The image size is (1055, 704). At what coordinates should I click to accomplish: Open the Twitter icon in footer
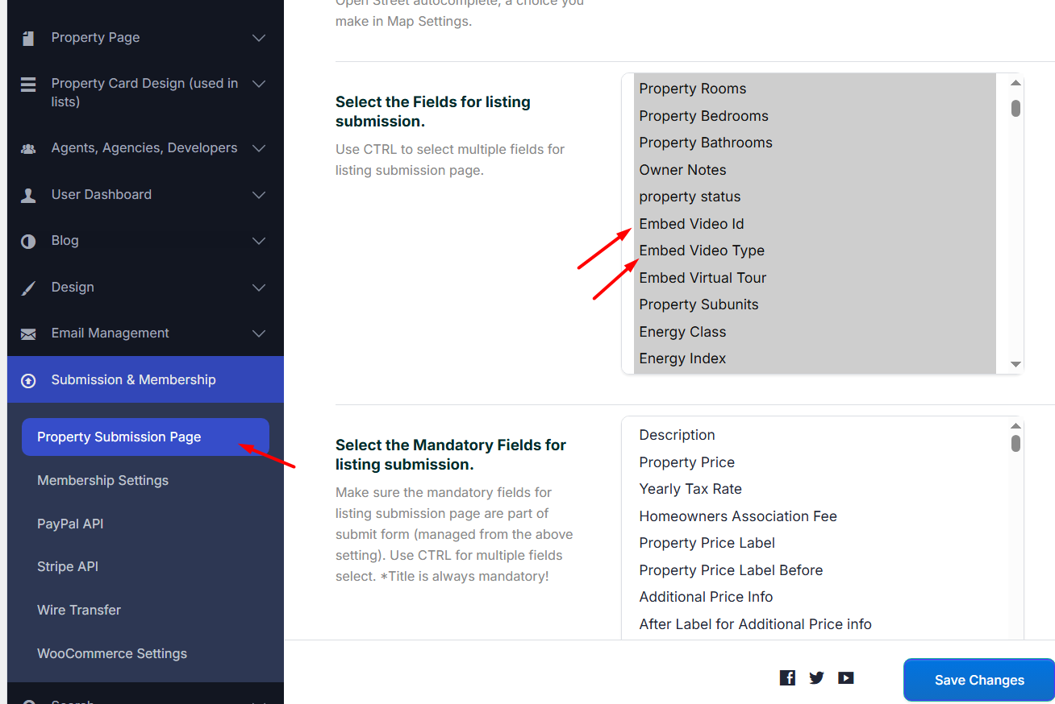[x=816, y=678]
